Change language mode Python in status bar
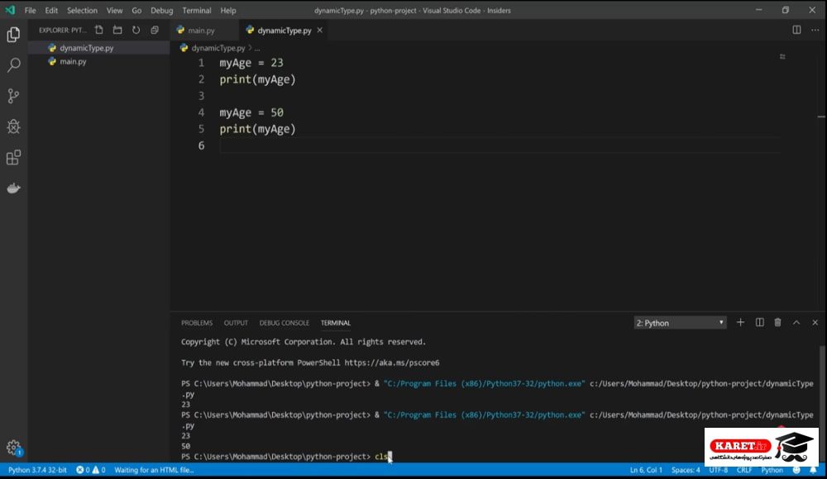 (772, 470)
